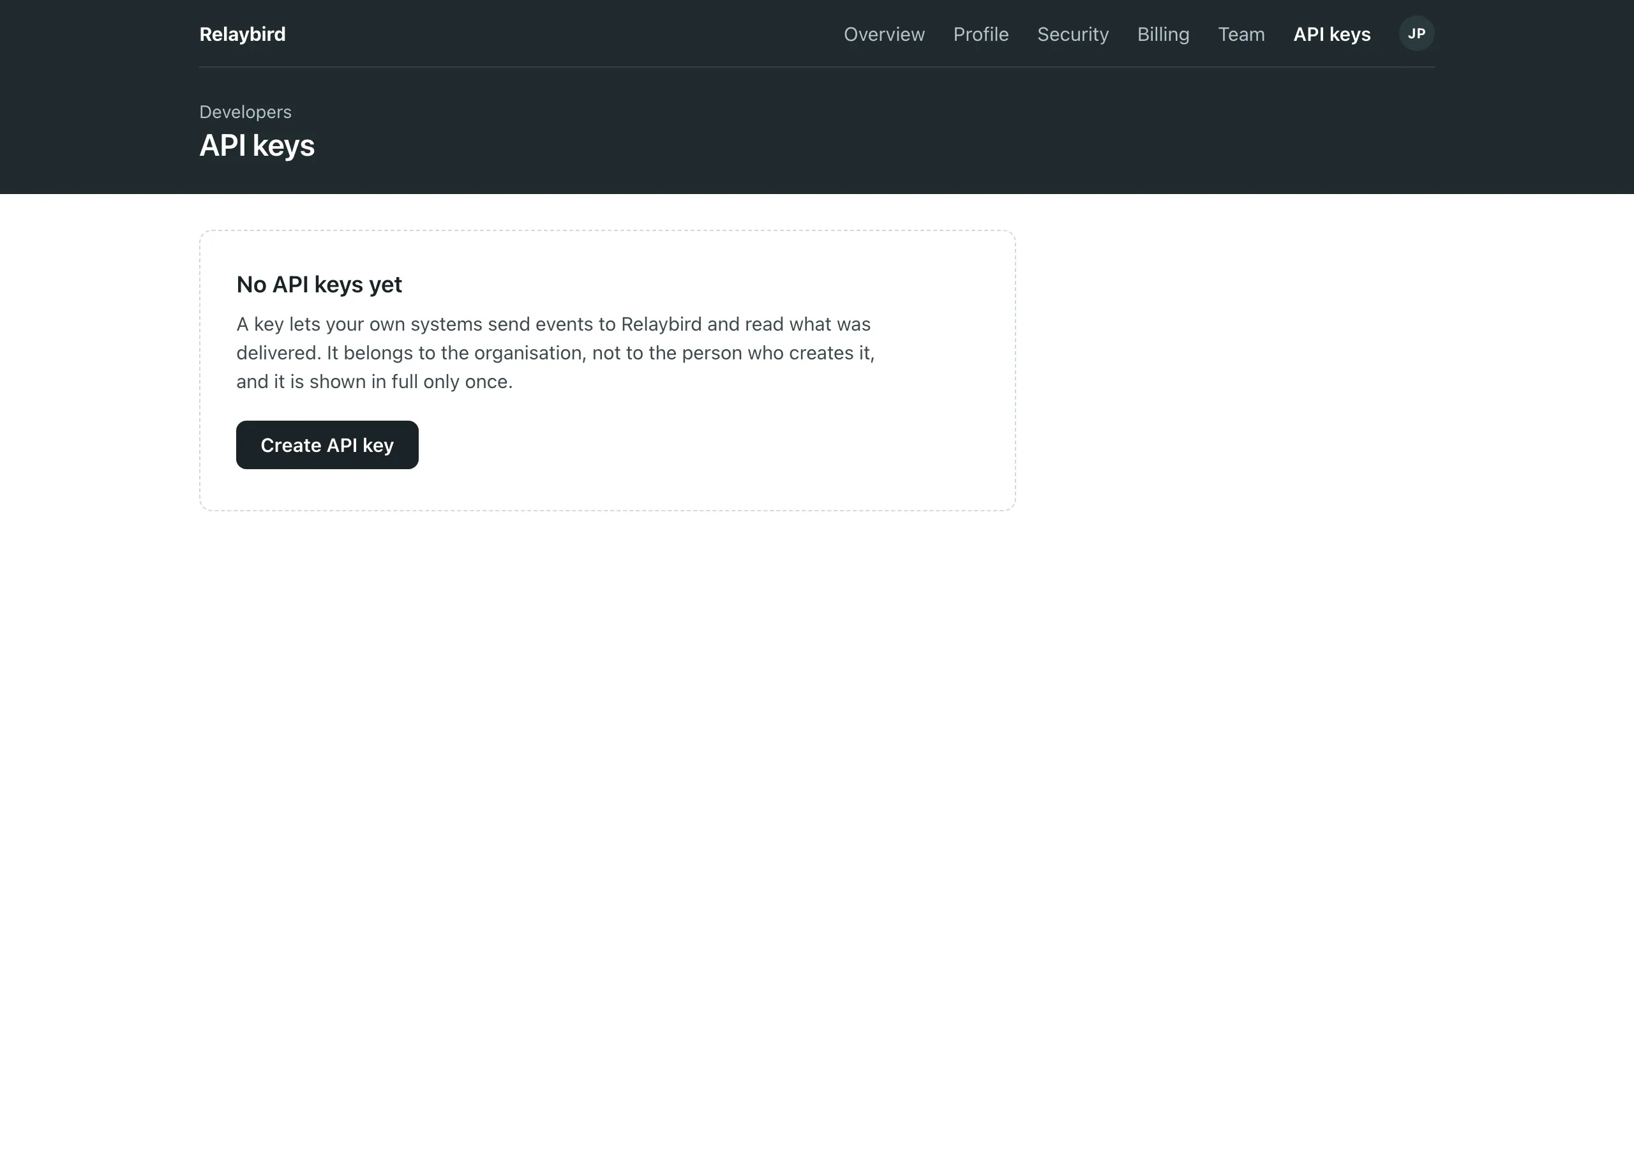Open the JP user avatar menu
The height and width of the screenshot is (1149, 1634).
pos(1416,33)
